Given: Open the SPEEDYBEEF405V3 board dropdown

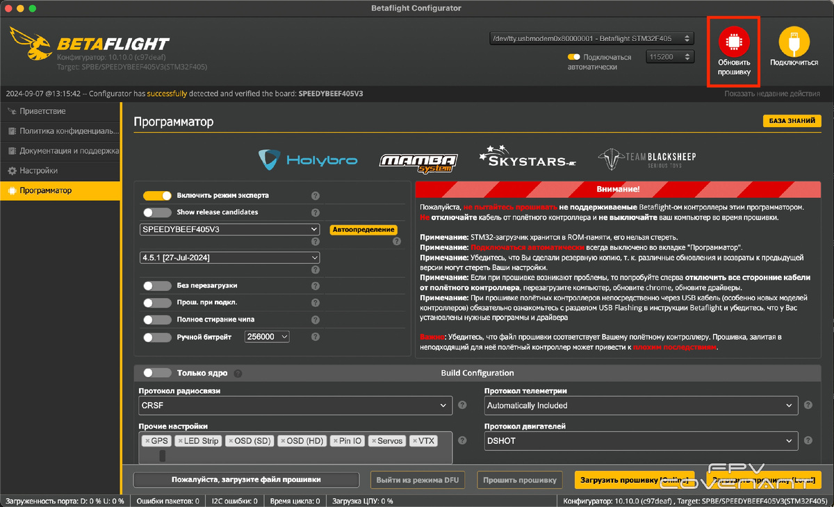Looking at the screenshot, I should [229, 229].
